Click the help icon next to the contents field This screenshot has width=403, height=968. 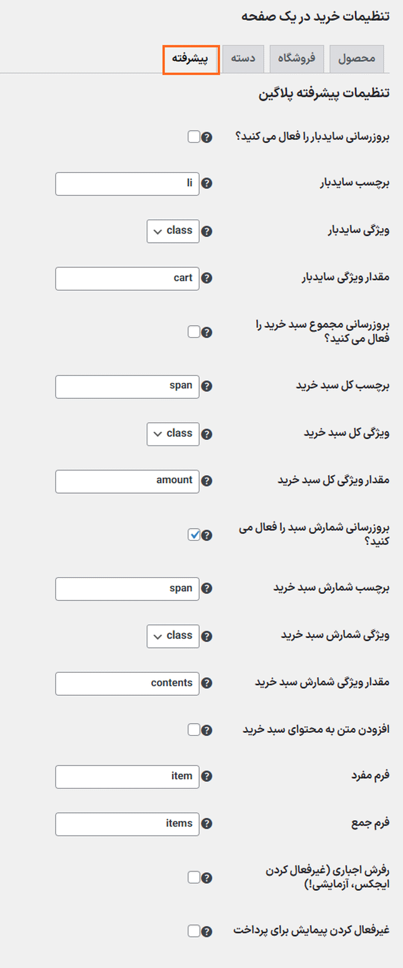[x=206, y=684]
